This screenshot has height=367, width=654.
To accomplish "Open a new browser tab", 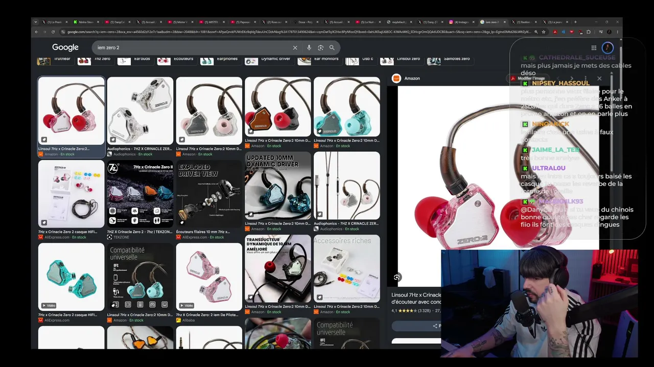I will click(x=575, y=22).
